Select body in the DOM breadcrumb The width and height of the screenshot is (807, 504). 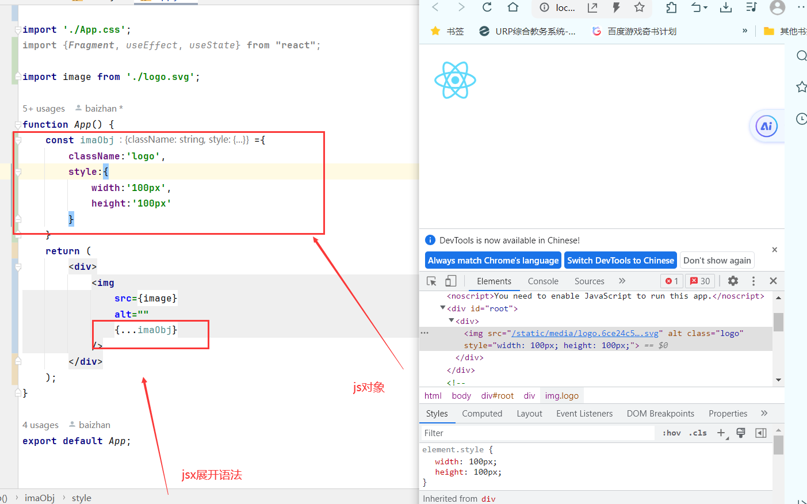pos(461,396)
